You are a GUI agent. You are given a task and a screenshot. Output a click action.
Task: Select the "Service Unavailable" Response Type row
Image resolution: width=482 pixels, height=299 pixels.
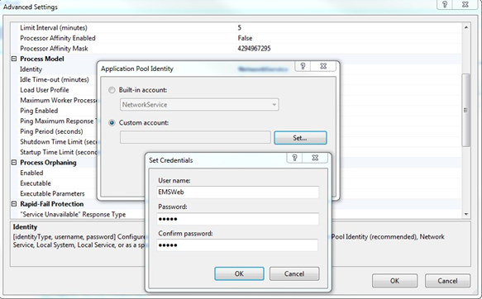click(82, 214)
